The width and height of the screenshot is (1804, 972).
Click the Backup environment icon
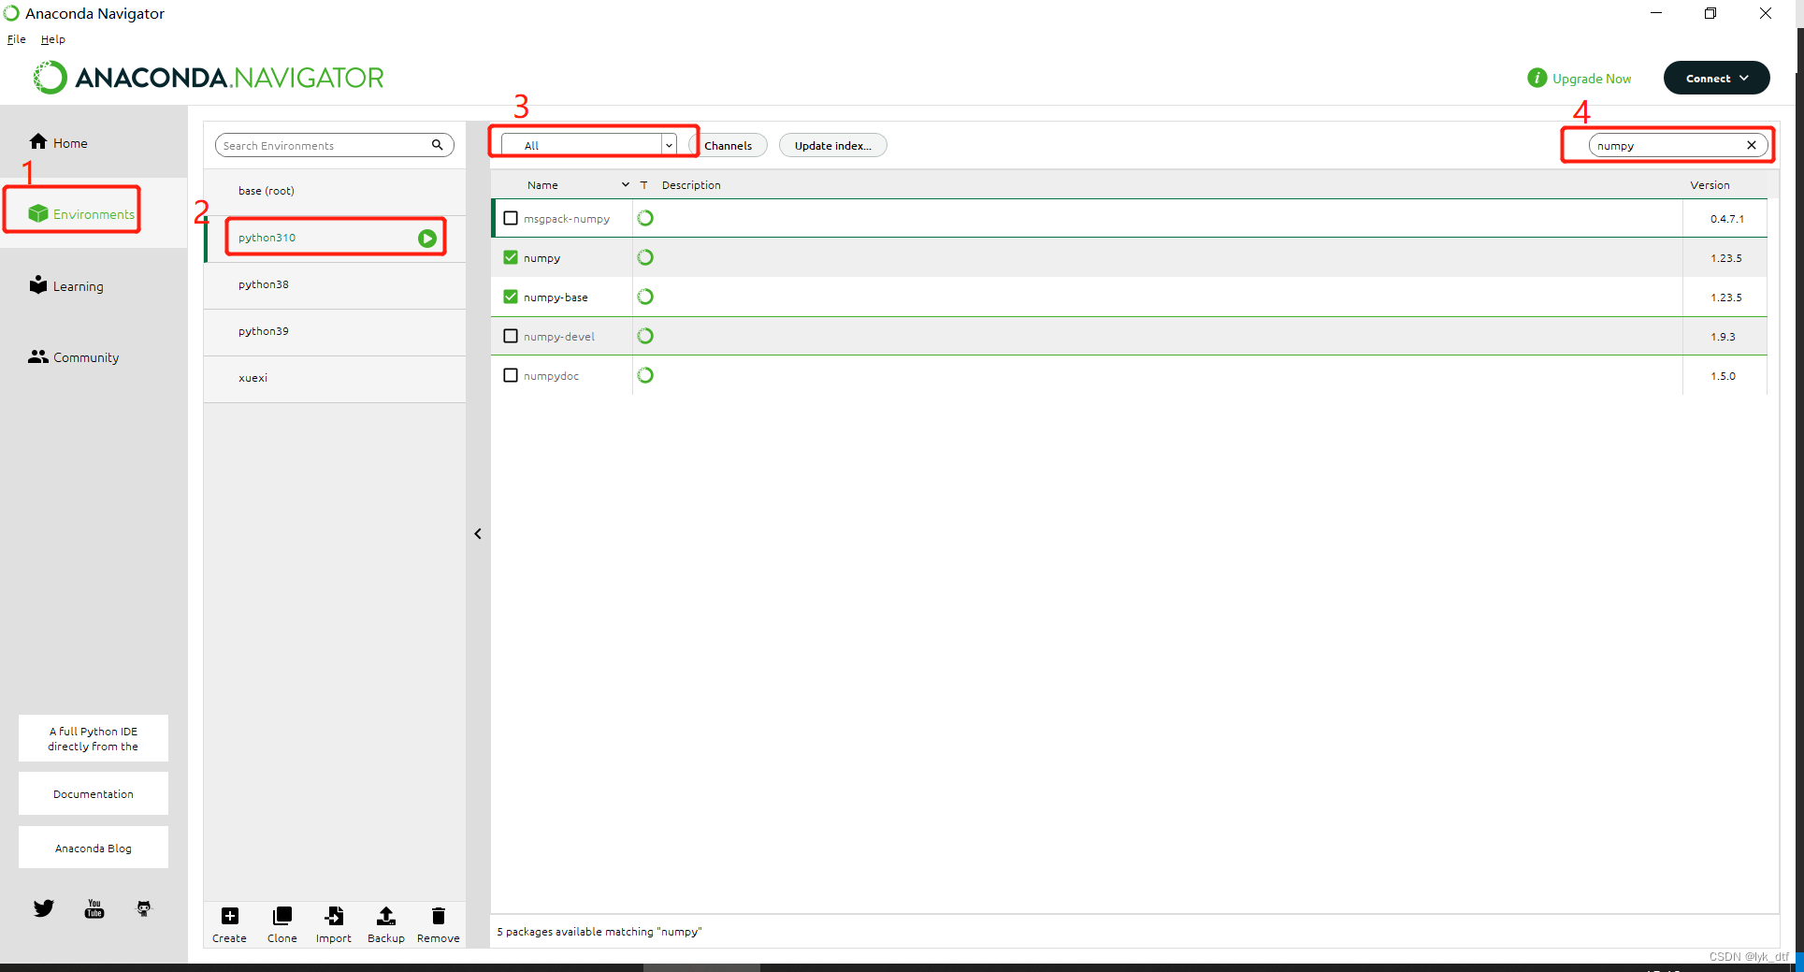[x=385, y=916]
